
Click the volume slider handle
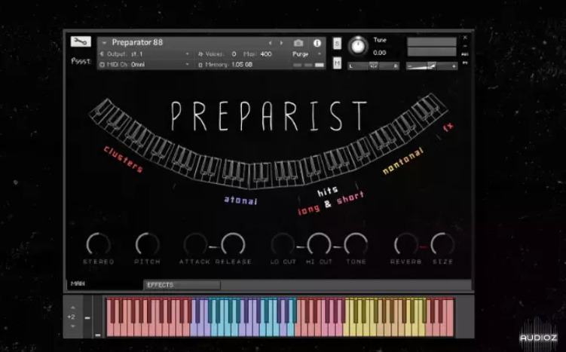pos(431,66)
